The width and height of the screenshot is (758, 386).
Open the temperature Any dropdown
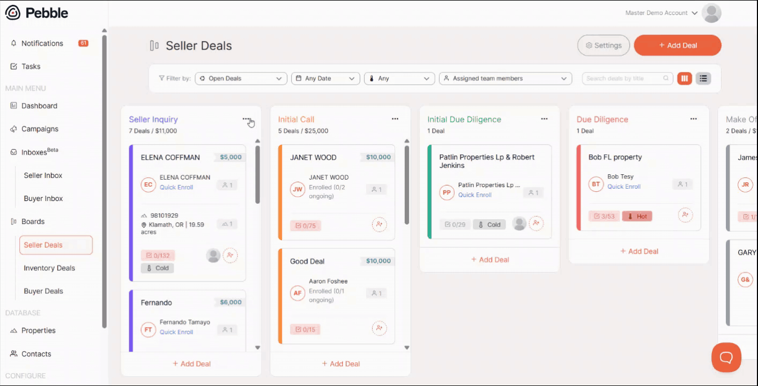click(399, 78)
